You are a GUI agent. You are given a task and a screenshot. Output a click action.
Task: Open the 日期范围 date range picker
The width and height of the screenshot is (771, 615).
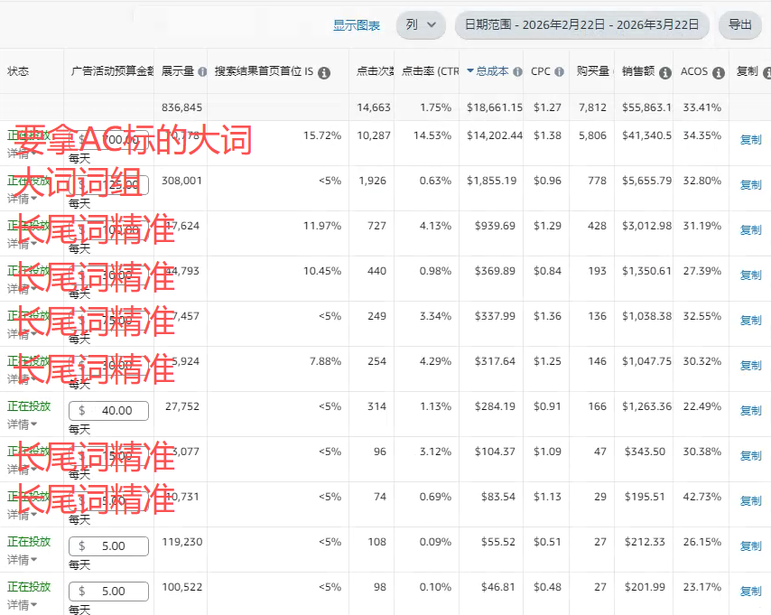(581, 25)
